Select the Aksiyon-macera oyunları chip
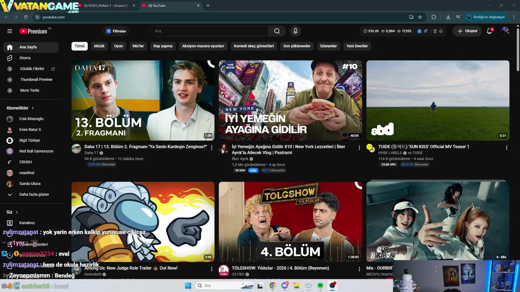Image resolution: width=520 pixels, height=292 pixels. 203,46
